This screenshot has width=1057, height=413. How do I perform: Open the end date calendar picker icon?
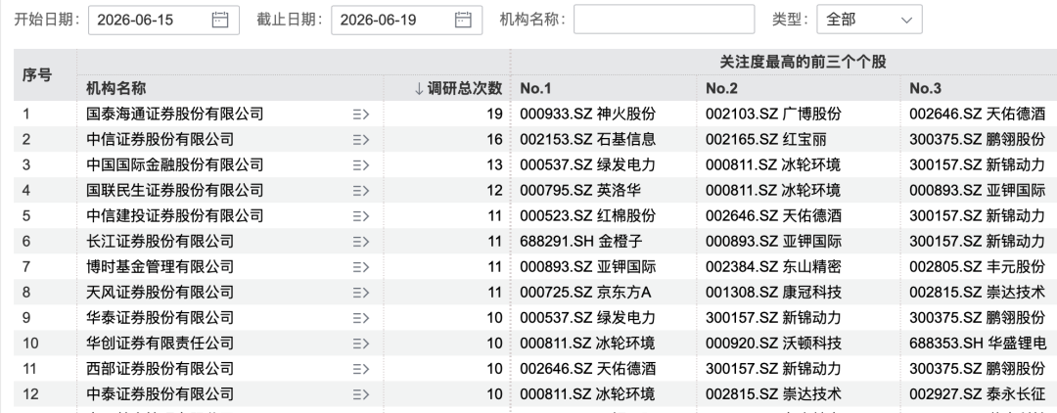(x=462, y=20)
